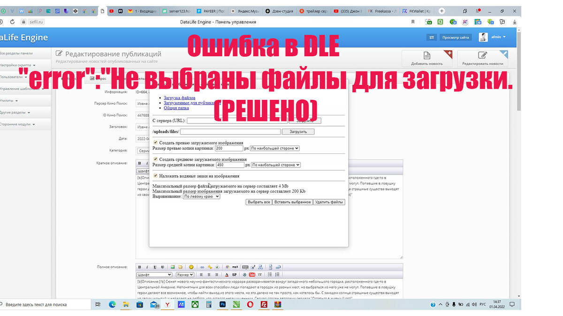Uncheck 'Создать превью загружаемого изображения'

tap(156, 142)
